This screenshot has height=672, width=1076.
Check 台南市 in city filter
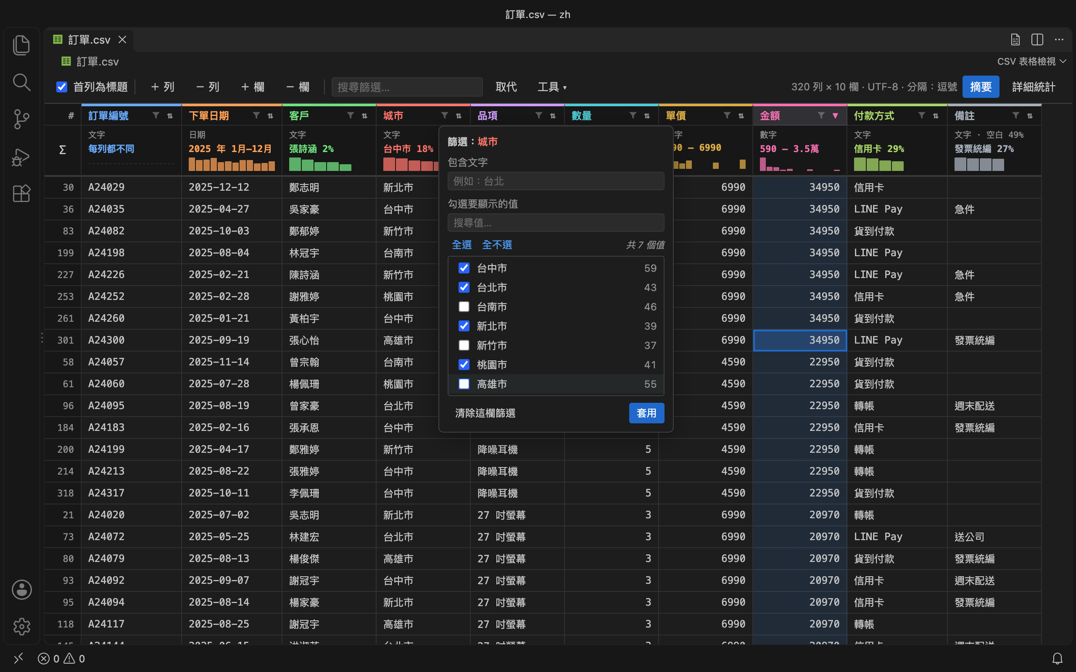pyautogui.click(x=464, y=307)
